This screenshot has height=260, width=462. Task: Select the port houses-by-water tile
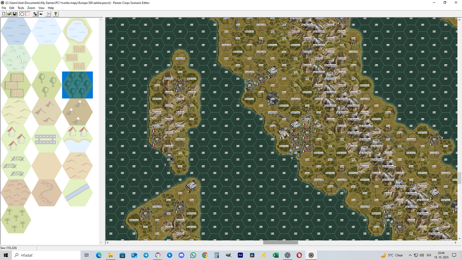[78, 139]
